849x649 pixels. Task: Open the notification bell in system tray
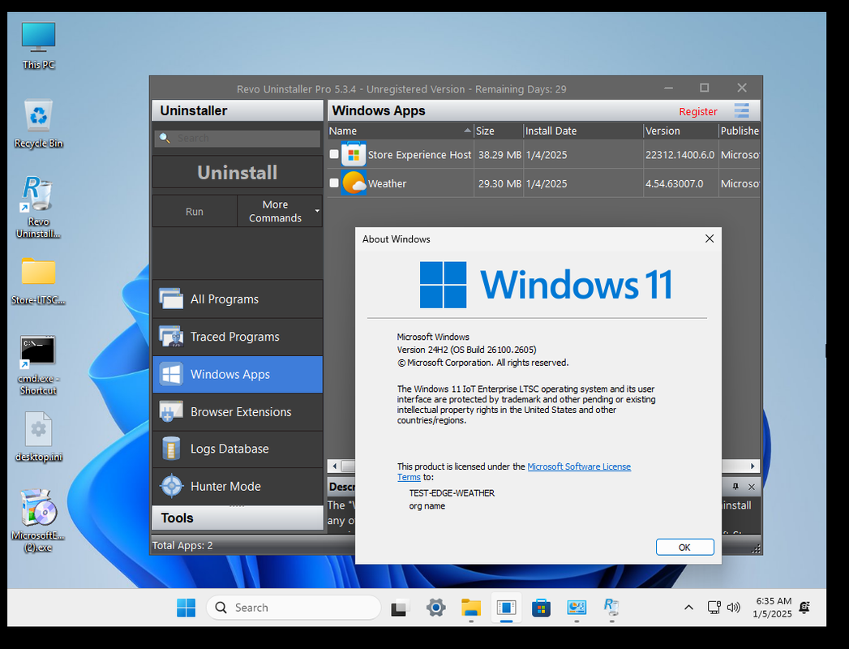(804, 608)
